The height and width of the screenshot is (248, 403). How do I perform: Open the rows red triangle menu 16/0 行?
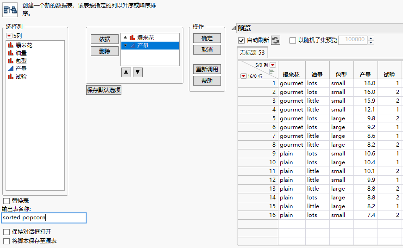[243, 76]
